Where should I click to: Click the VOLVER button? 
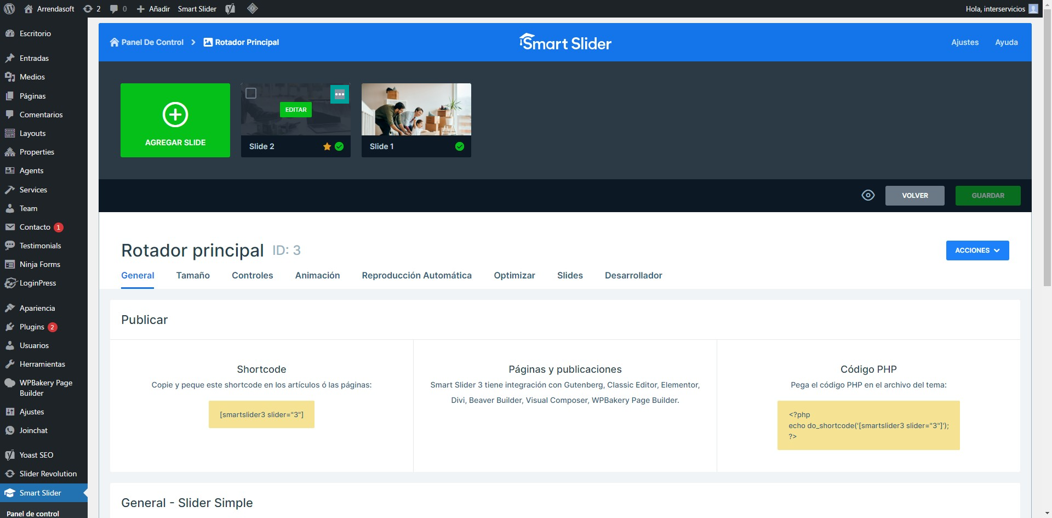915,196
